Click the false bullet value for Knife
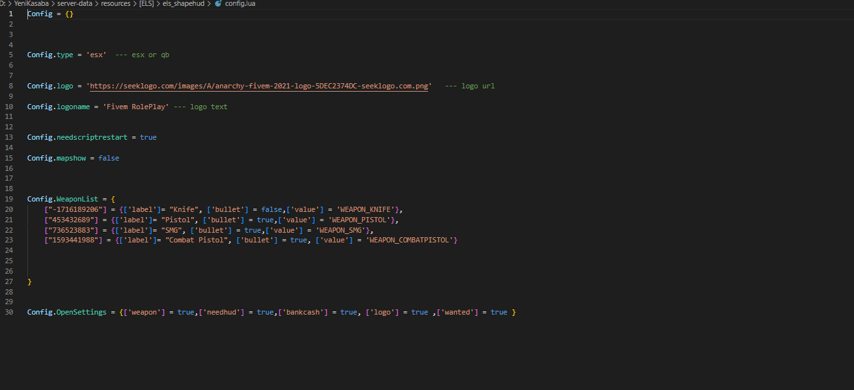Viewport: 854px width, 390px height. (x=271, y=209)
